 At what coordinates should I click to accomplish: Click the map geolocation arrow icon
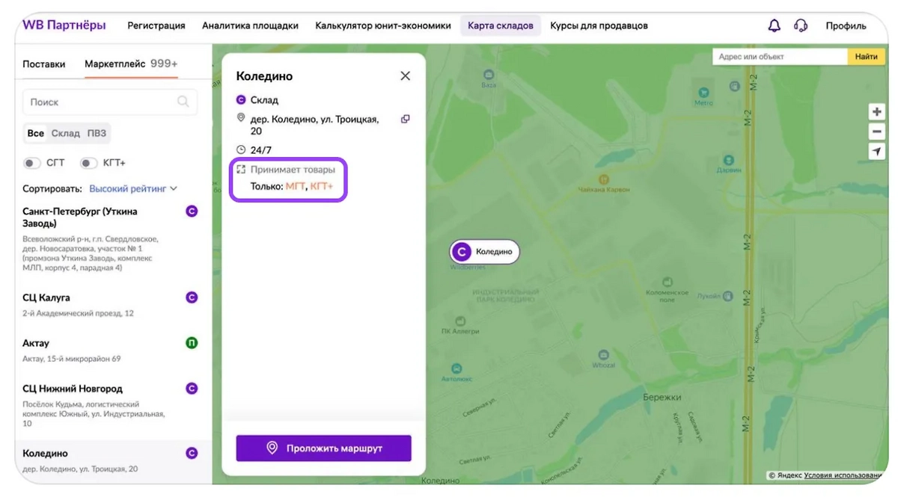coord(876,152)
